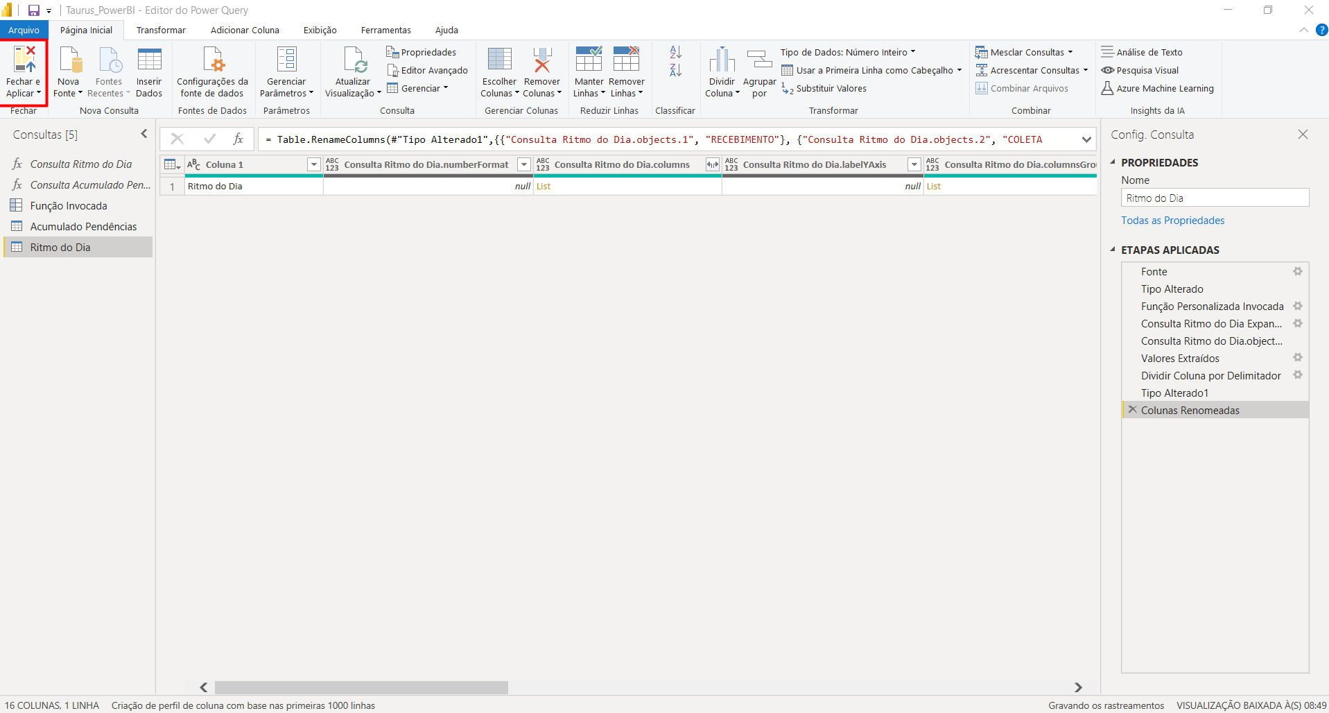This screenshot has width=1329, height=713.
Task: Open gear for Valores Extraídos step
Action: [x=1298, y=358]
